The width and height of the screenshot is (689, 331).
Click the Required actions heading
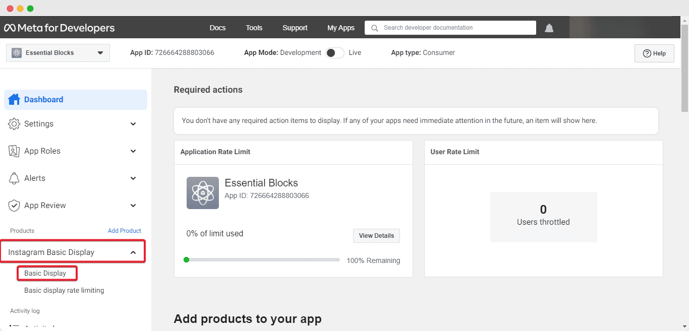(x=208, y=90)
